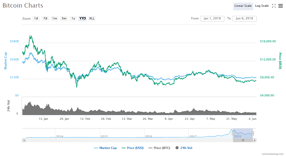
Task: Click the 24h Vol axis title
Action: (8, 106)
